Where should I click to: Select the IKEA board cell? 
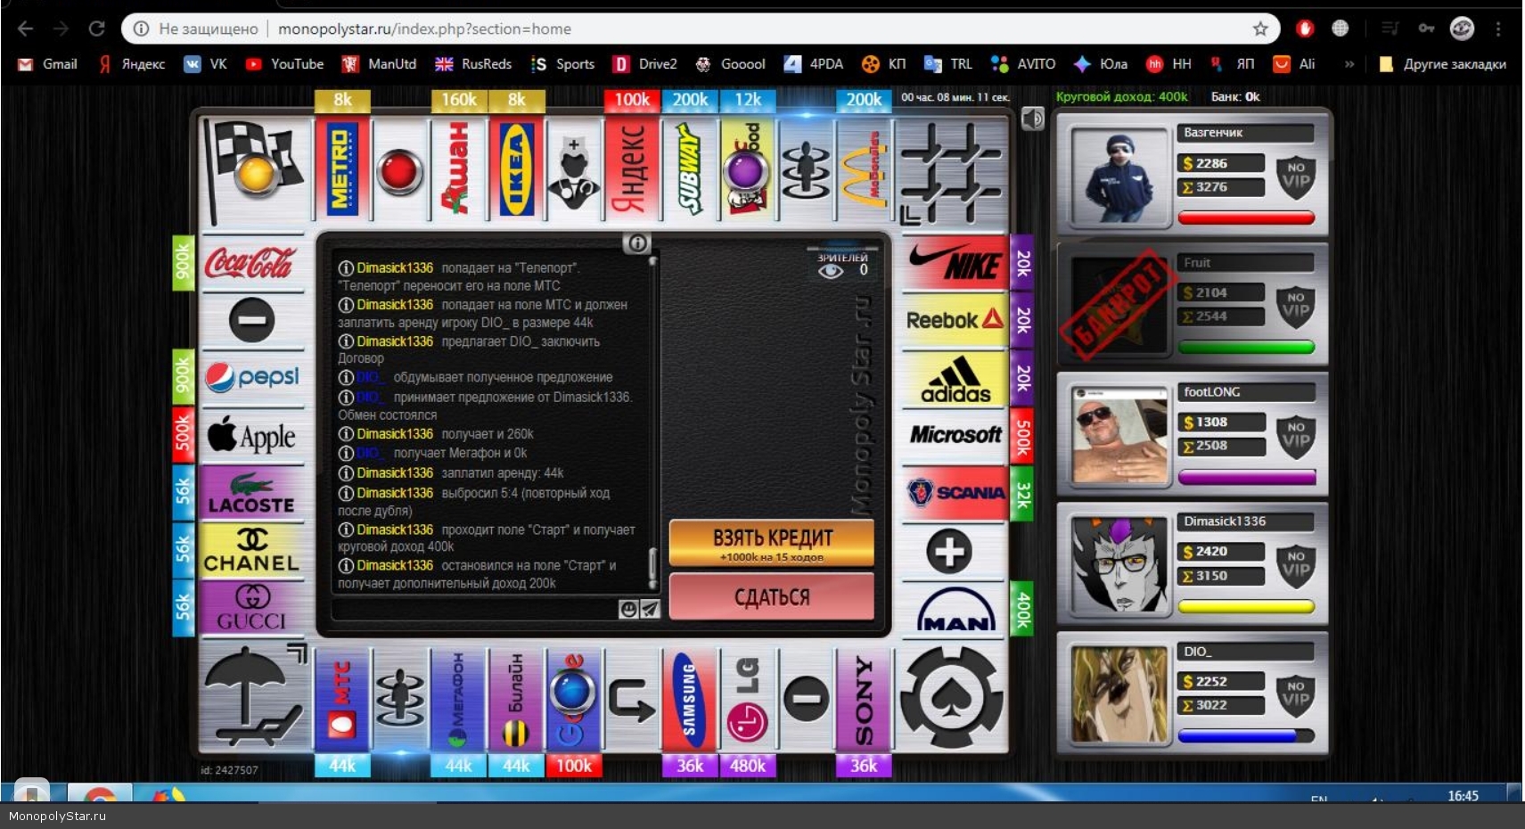[x=516, y=168]
